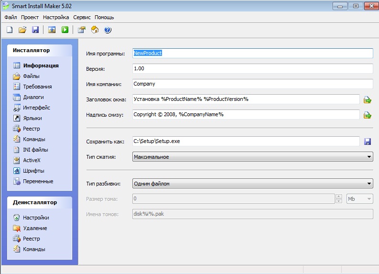Open Настройки under Деинсталлятор
Screen dimensions: 379x274
35,218
